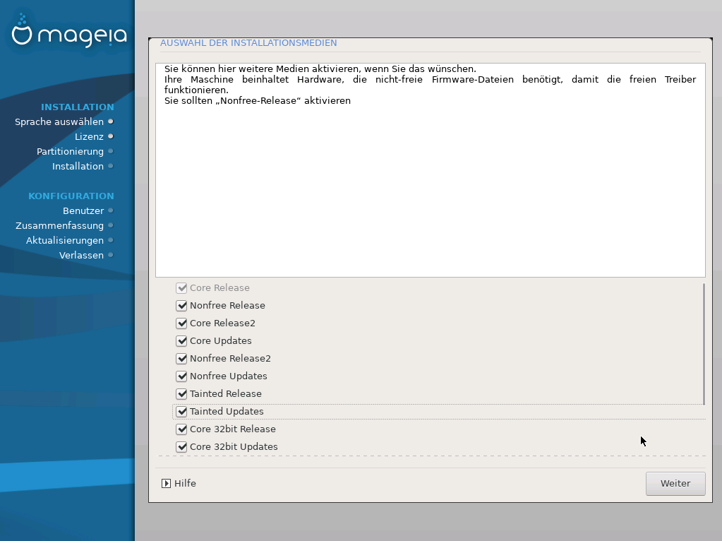Click the Lizenz step bullet
Image resolution: width=722 pixels, height=541 pixels.
tap(111, 136)
